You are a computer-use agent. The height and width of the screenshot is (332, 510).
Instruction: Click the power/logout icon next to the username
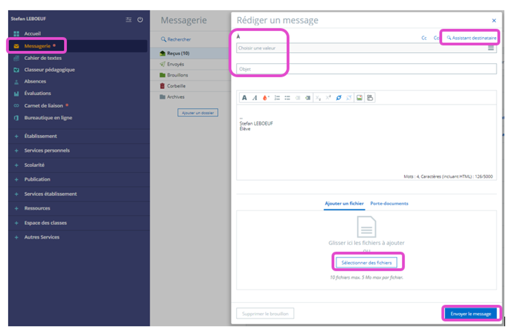(140, 20)
